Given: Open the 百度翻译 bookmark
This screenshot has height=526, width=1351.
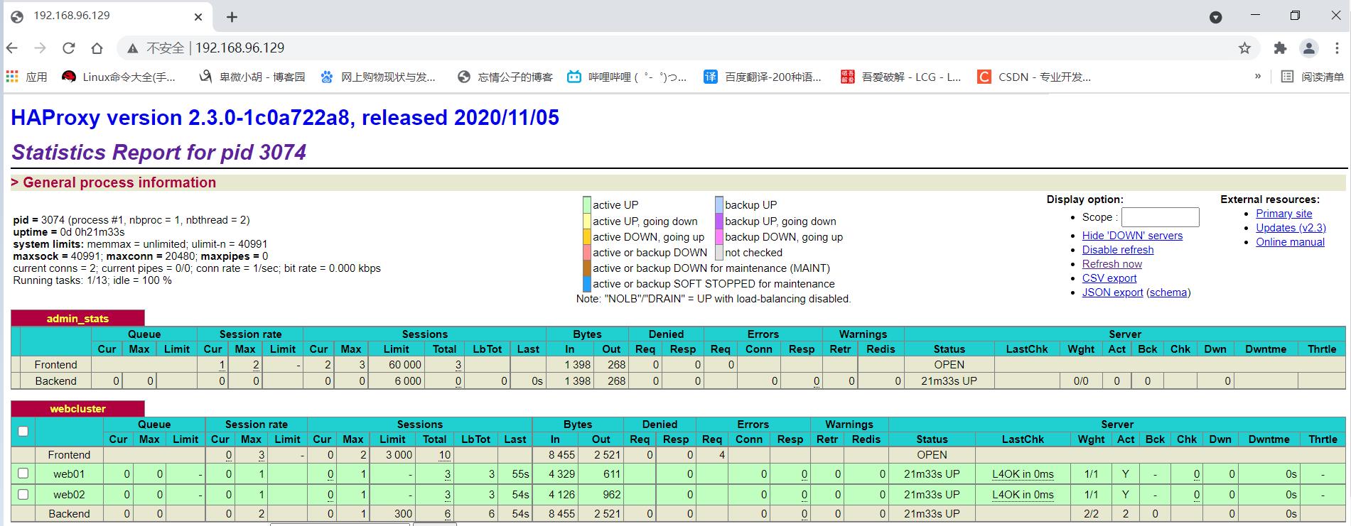Looking at the screenshot, I should (x=762, y=77).
